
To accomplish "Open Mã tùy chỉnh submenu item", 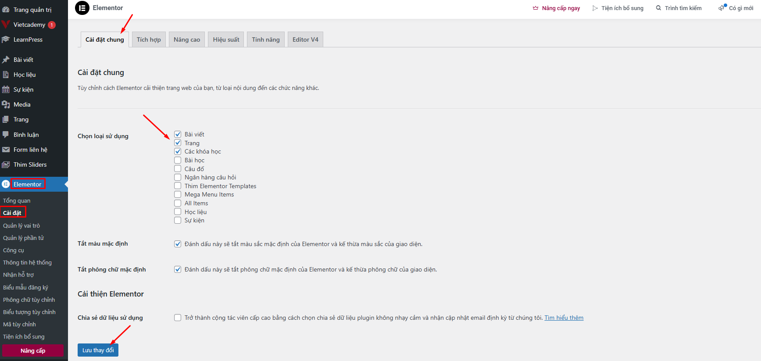I will coord(19,324).
